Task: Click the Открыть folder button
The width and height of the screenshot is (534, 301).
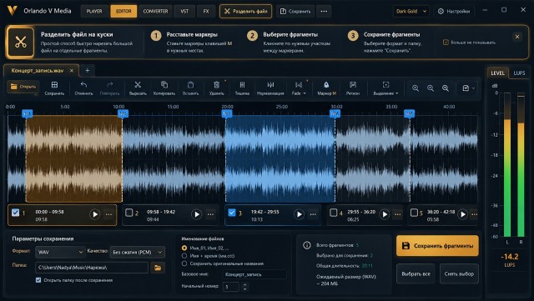Action: tap(23, 87)
